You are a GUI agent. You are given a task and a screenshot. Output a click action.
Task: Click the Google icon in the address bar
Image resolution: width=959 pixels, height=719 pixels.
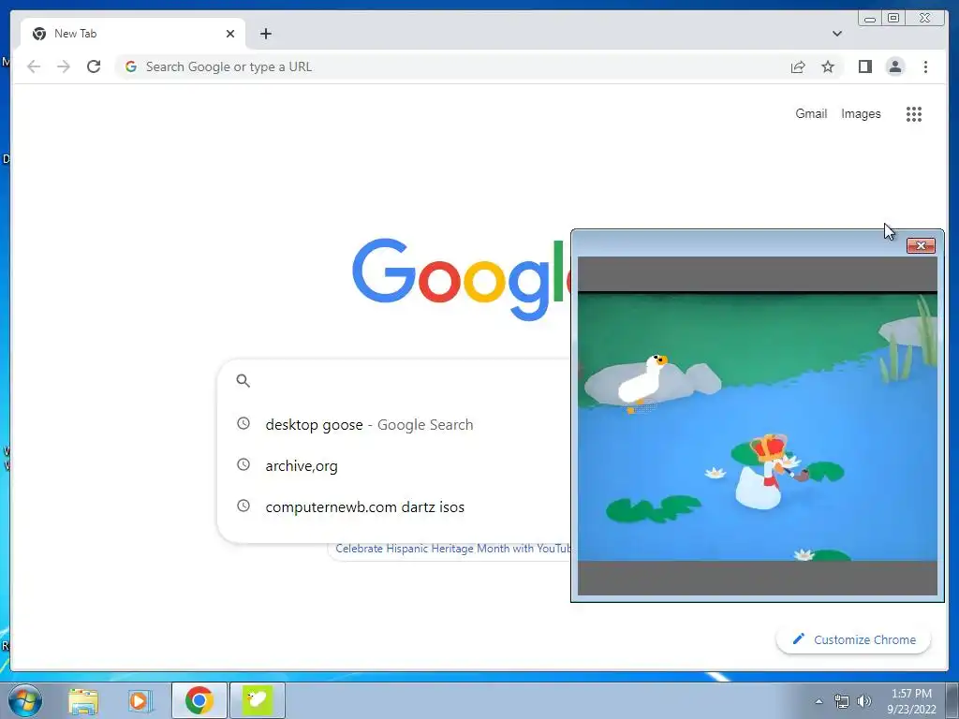point(130,66)
